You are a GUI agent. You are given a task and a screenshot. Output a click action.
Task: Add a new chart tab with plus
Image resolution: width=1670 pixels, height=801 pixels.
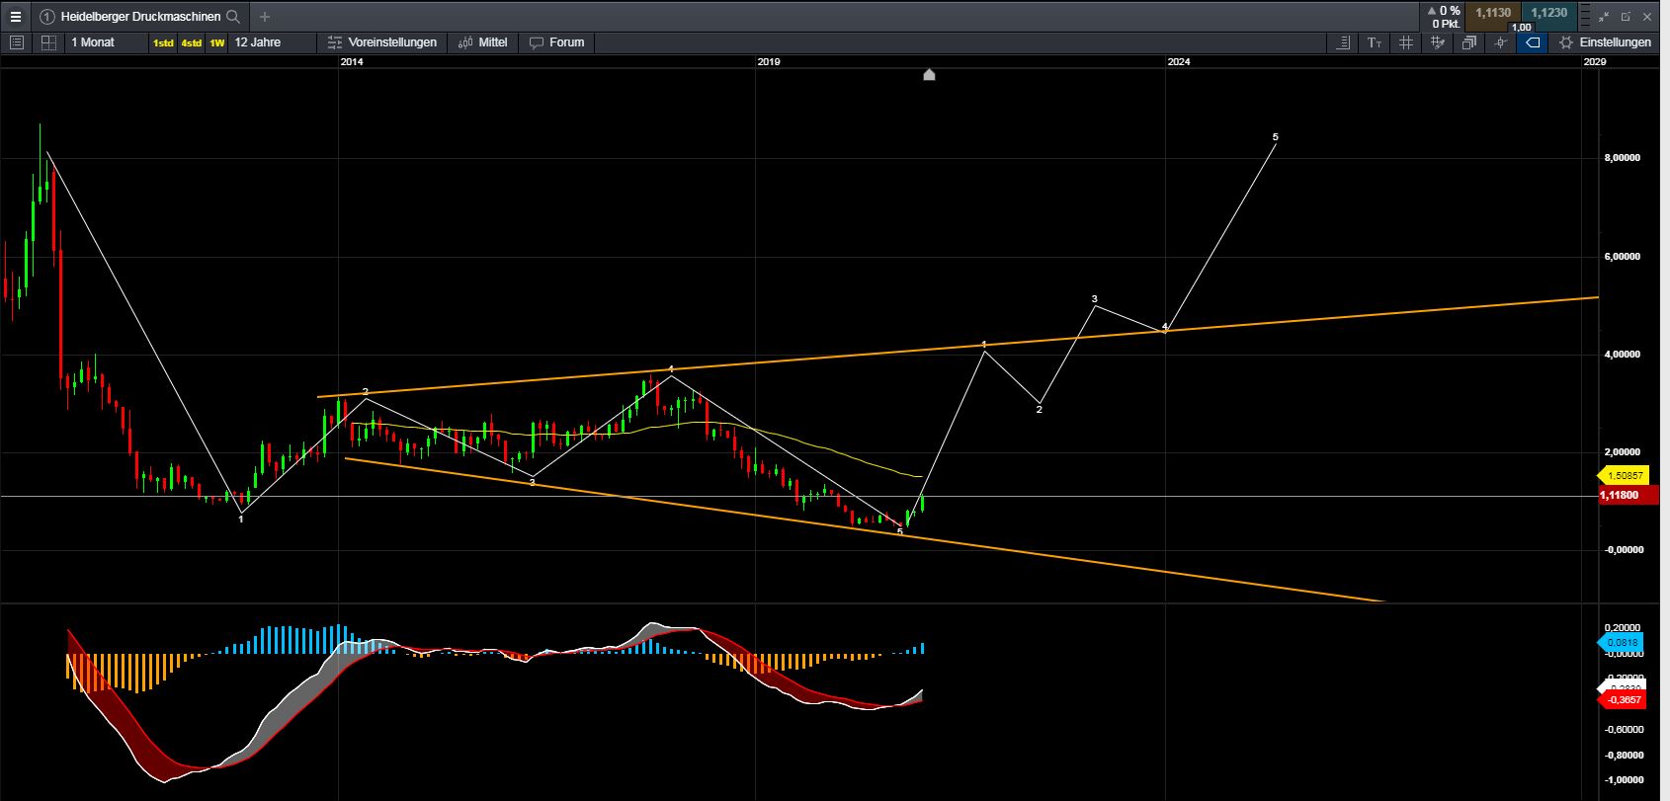(x=264, y=17)
